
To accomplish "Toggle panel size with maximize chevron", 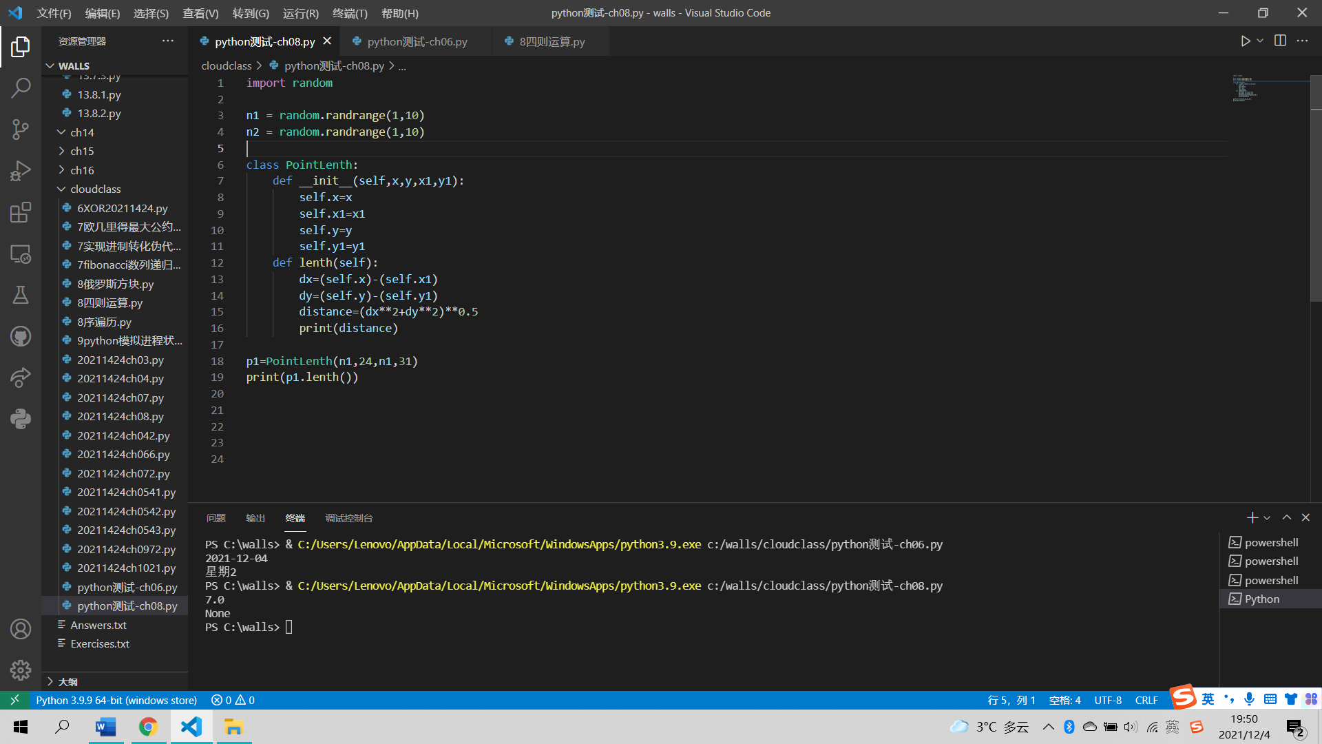I will click(x=1286, y=517).
